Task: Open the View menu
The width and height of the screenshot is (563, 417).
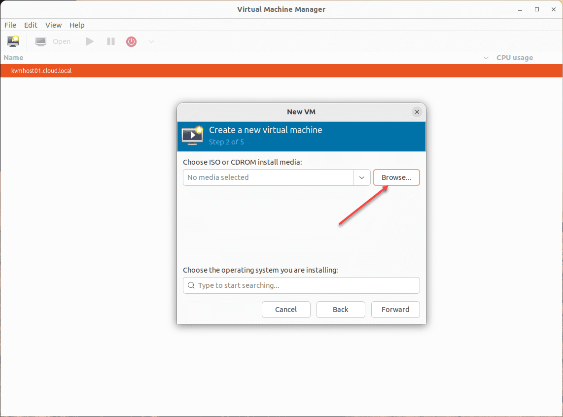Action: pyautogui.click(x=54, y=25)
